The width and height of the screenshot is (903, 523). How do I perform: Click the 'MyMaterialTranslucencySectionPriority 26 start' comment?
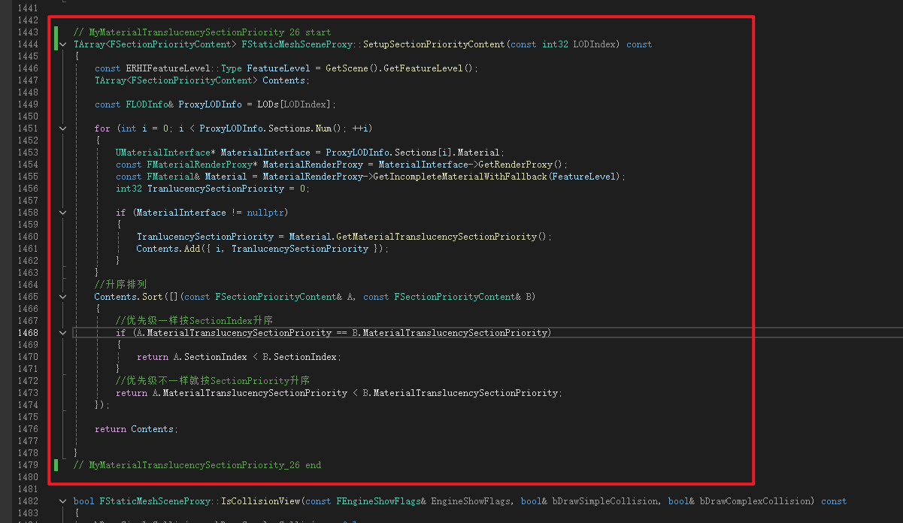[x=202, y=32]
